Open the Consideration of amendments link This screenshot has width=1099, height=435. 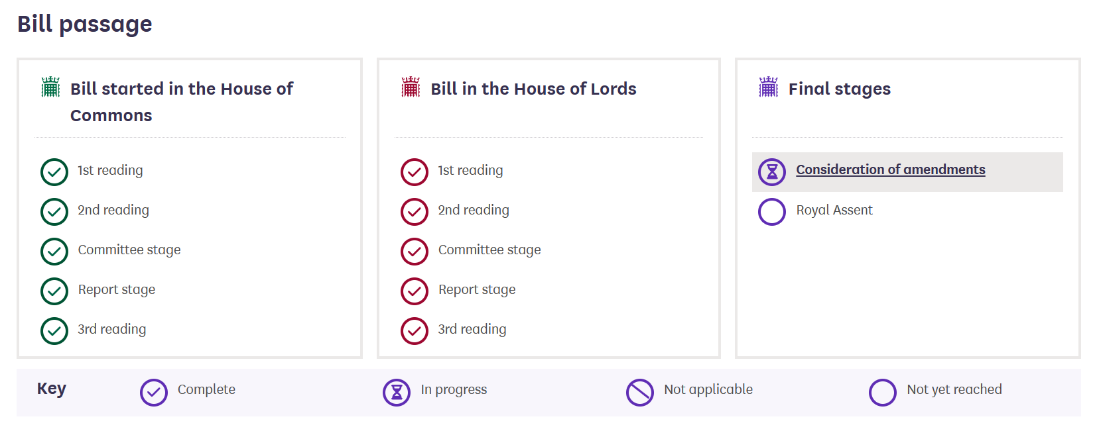point(890,169)
